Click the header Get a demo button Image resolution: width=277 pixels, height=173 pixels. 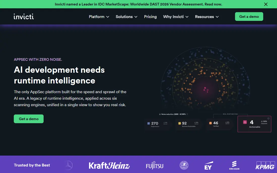(x=249, y=16)
